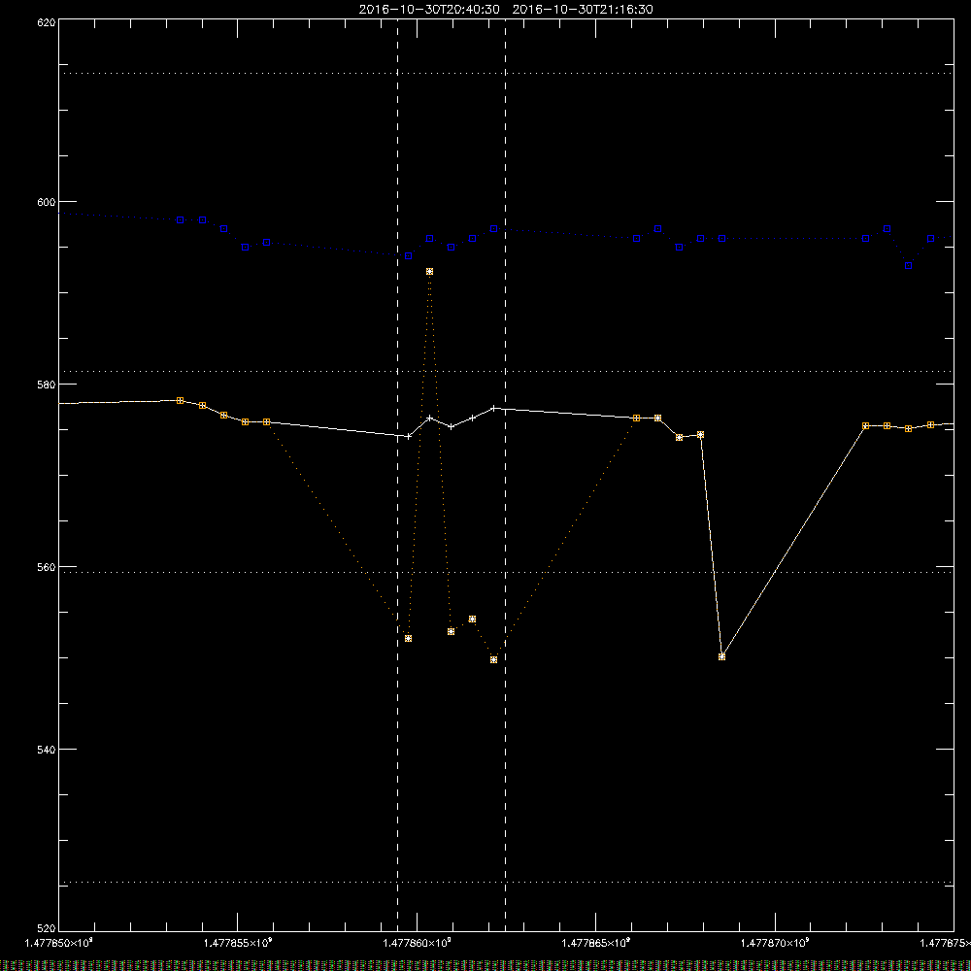Click the start timestamp 2016-10-30T20:40:30 in title
The height and width of the screenshot is (971, 971).
point(429,10)
